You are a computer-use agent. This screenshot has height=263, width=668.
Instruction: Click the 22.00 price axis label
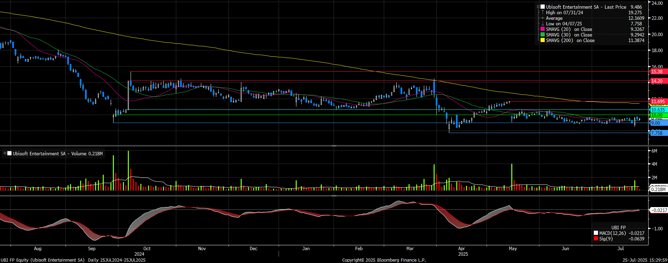[x=657, y=18]
